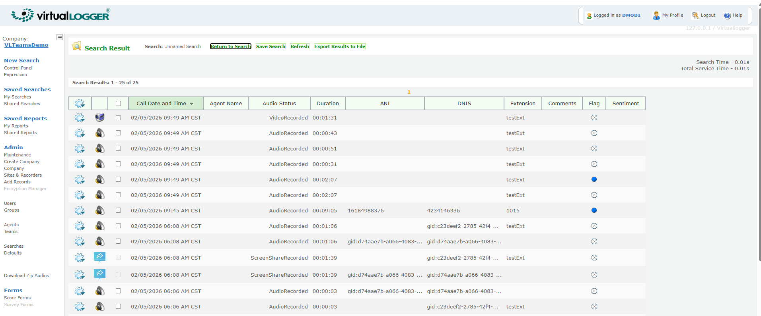Screen dimensions: 761x316
Task: Click the video camera icon in first row
Action: coord(99,118)
